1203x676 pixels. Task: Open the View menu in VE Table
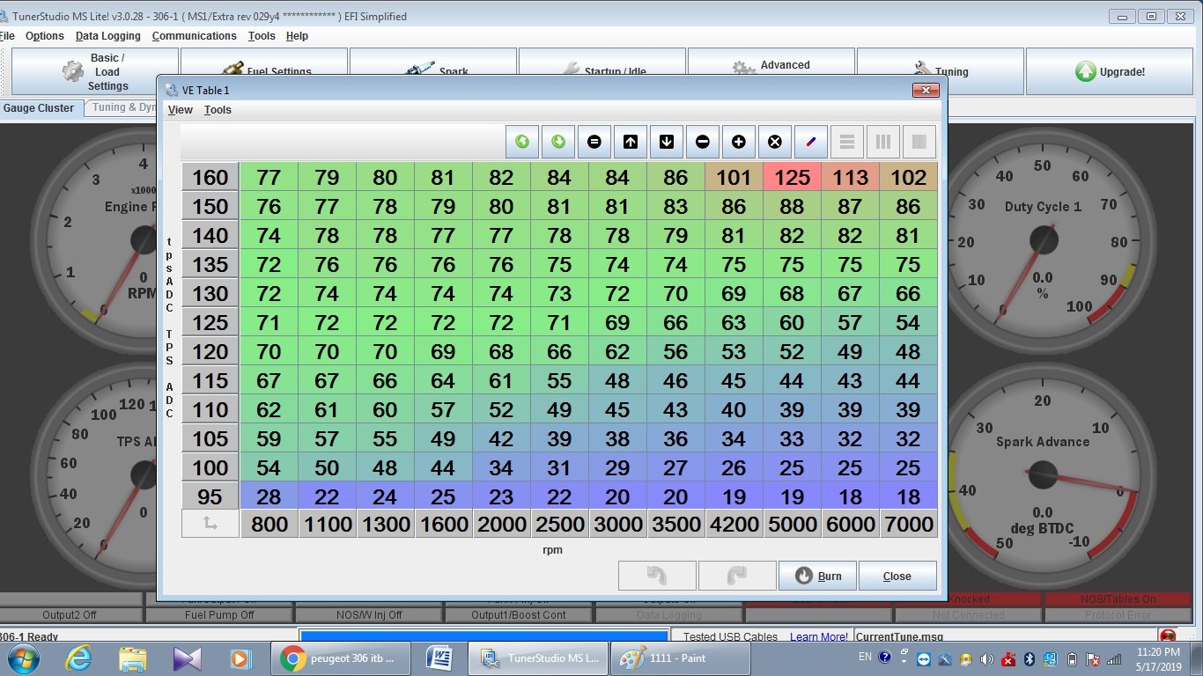pos(180,110)
